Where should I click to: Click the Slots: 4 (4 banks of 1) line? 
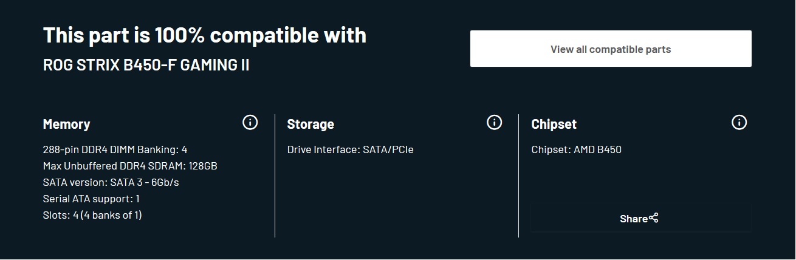(x=92, y=215)
